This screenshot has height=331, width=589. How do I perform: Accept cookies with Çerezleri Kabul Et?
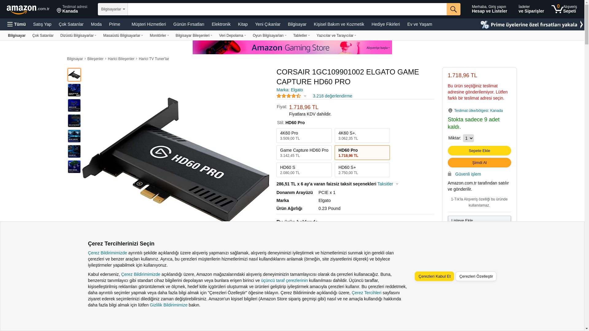coord(434,276)
